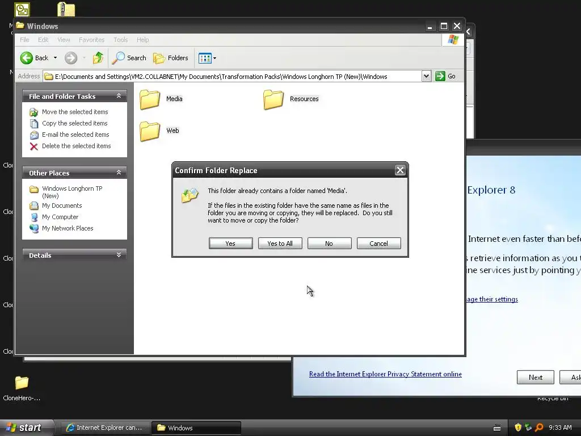
Task: Open the Views dropdown button
Action: pyautogui.click(x=207, y=58)
